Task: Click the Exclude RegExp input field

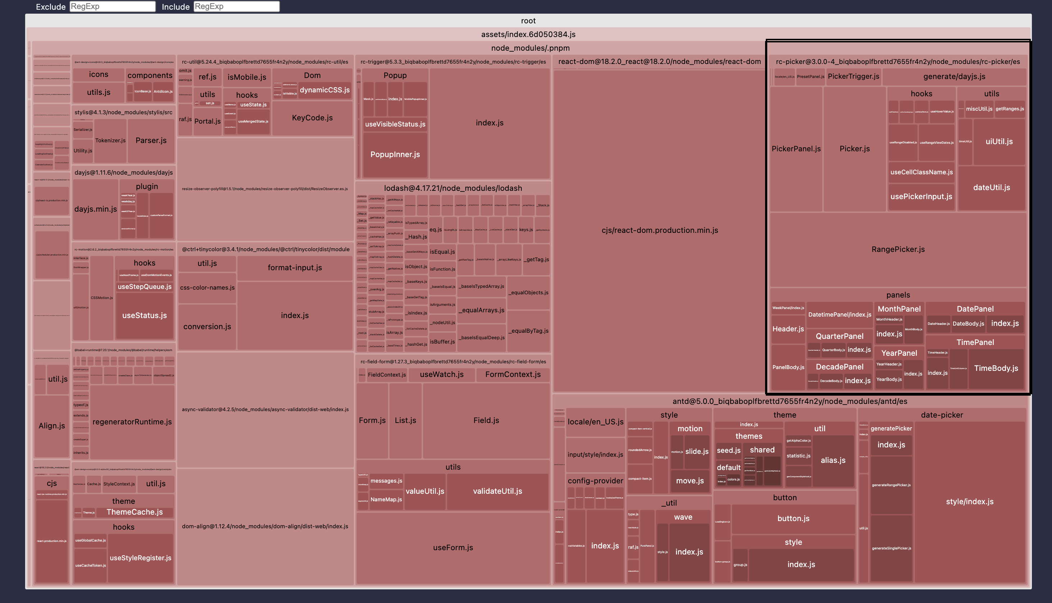Action: tap(112, 6)
